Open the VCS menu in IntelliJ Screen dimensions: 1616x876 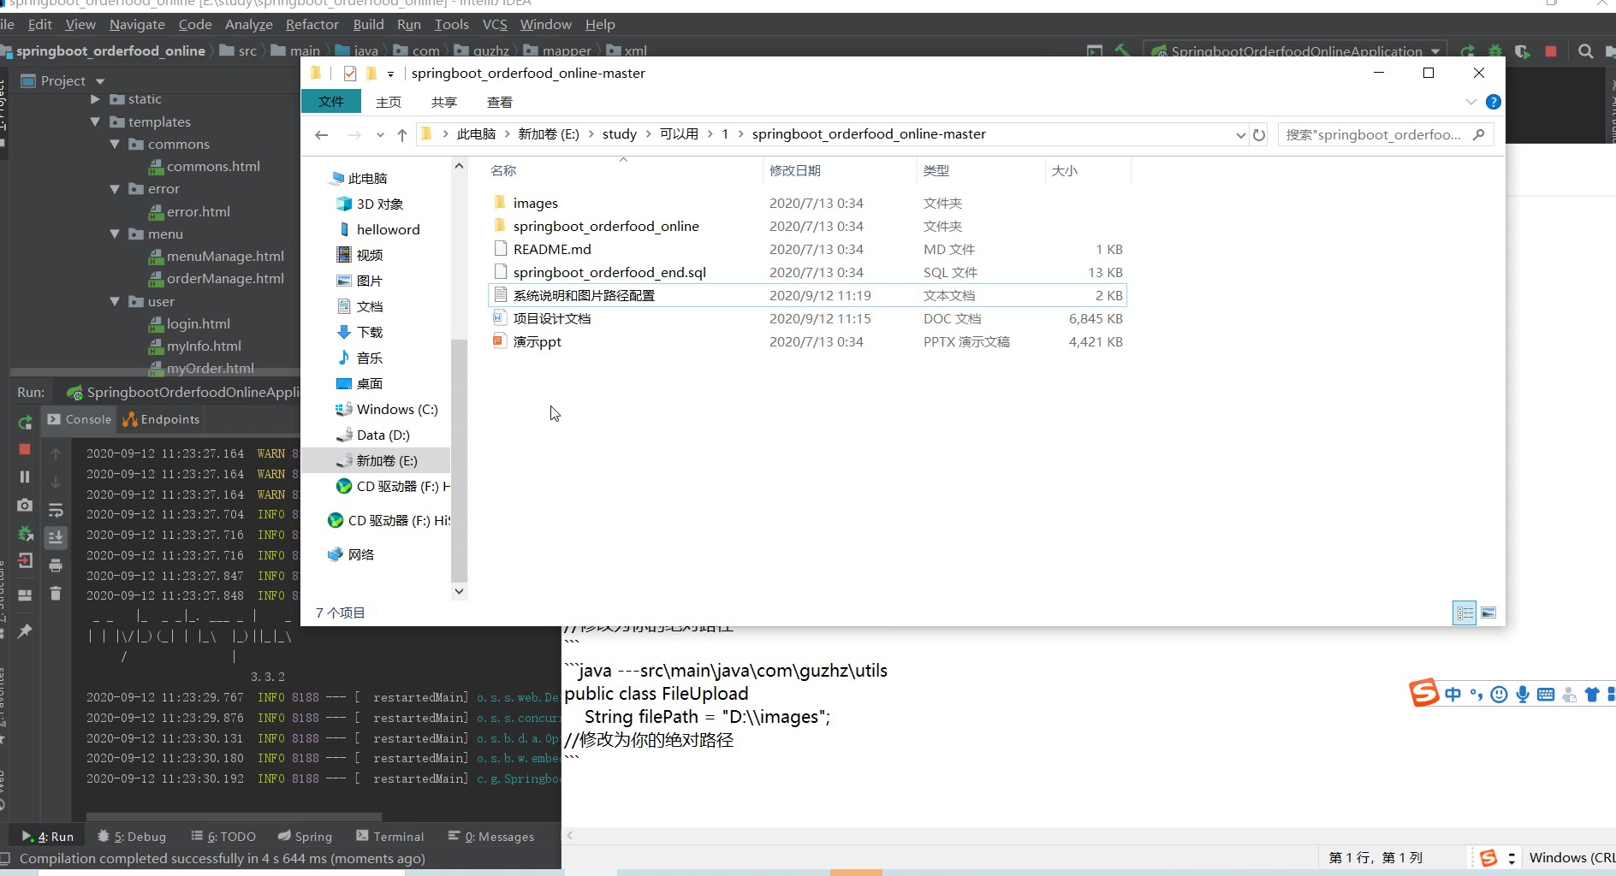pos(495,25)
